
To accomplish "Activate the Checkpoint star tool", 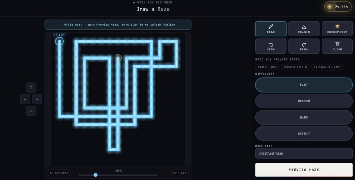I will click(337, 29).
